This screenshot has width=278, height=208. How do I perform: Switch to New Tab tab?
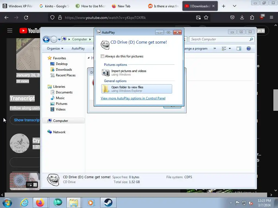coord(127,6)
